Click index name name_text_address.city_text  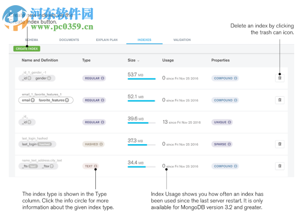coord(42,160)
